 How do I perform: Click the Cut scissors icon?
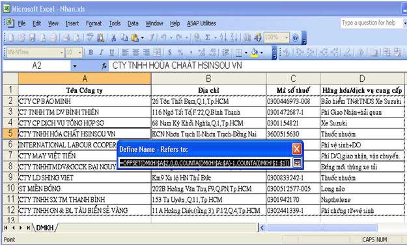tap(113, 38)
